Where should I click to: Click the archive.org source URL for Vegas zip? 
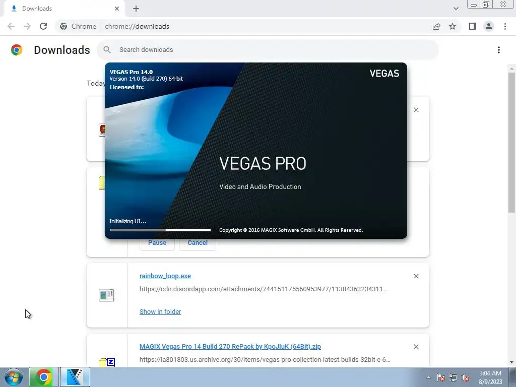pos(265,360)
